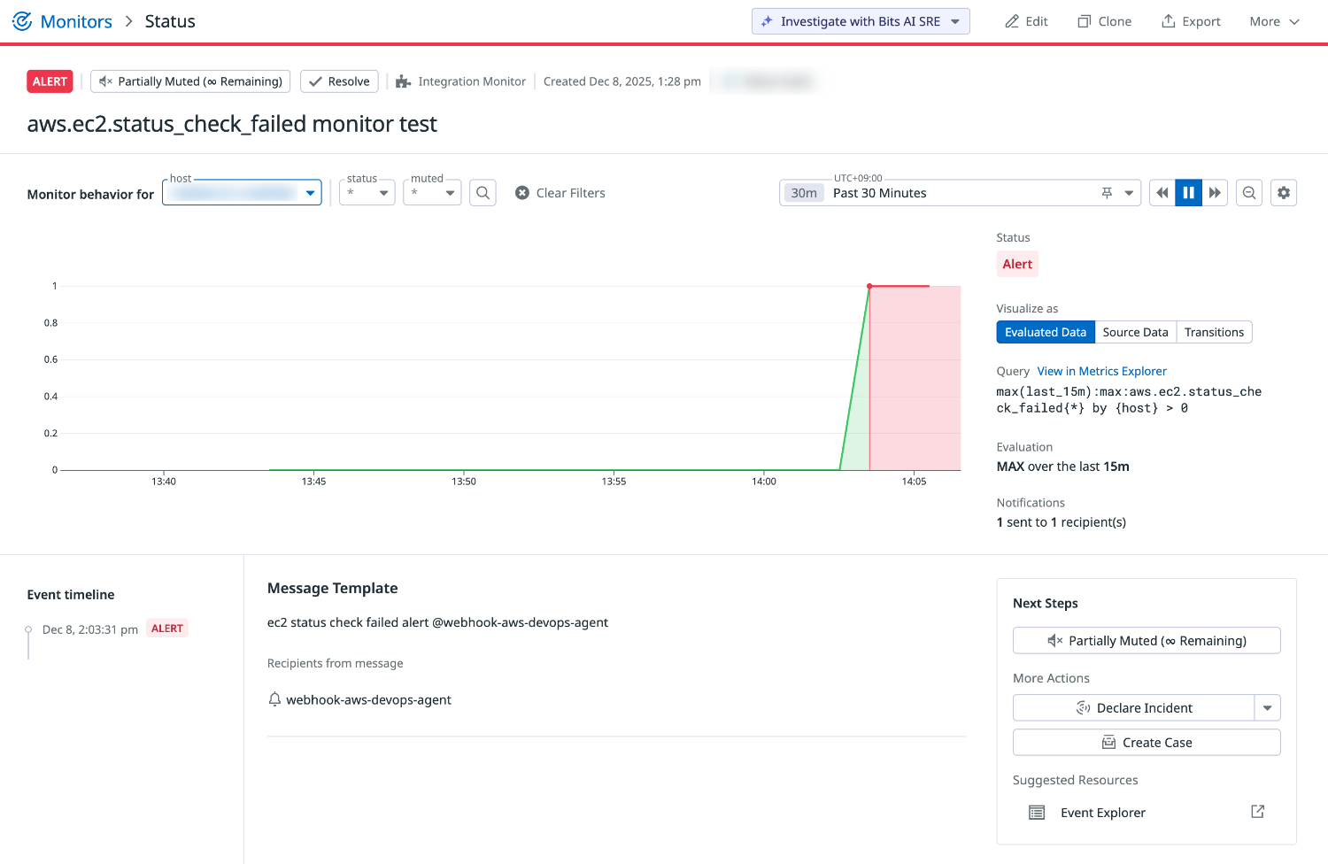
Task: Switch visualization to Source Data
Action: point(1135,332)
